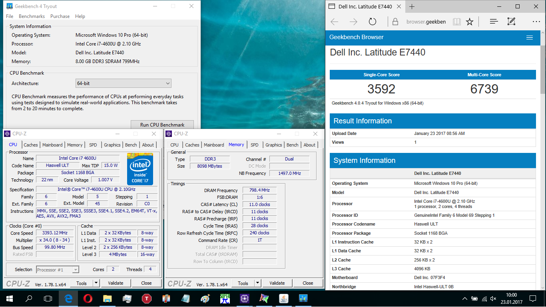Open File Explorer from the taskbar
The height and width of the screenshot is (307, 546).
pyautogui.click(x=107, y=298)
